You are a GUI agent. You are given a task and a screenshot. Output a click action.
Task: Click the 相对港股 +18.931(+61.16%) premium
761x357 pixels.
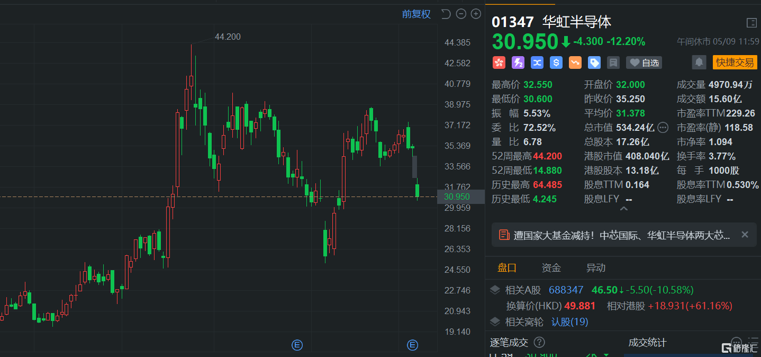coord(691,306)
